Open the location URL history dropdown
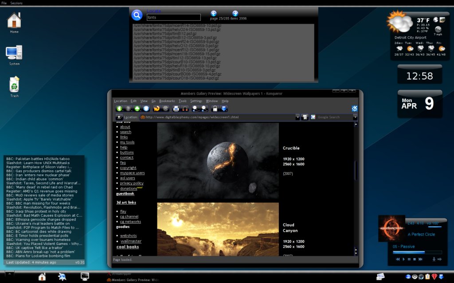This screenshot has height=283, width=454. (297, 117)
